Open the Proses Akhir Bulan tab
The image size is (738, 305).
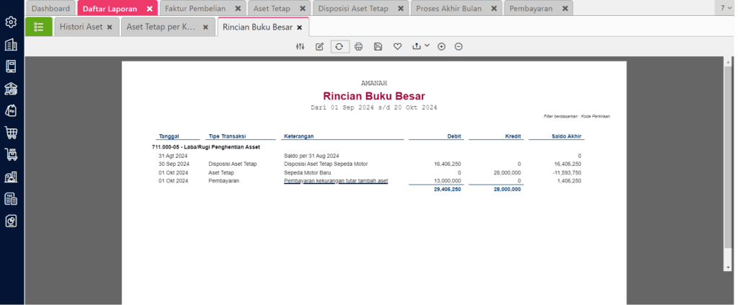[448, 9]
